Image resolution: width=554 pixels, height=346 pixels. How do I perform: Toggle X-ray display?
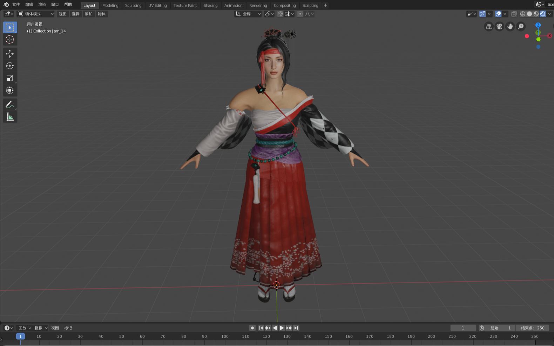pyautogui.click(x=514, y=14)
